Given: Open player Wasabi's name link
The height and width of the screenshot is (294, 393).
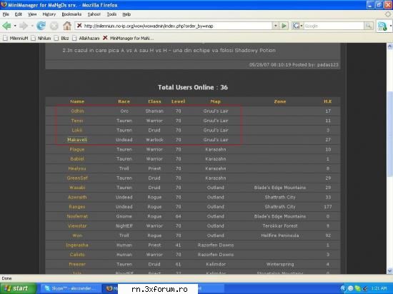Looking at the screenshot, I should [x=77, y=188].
